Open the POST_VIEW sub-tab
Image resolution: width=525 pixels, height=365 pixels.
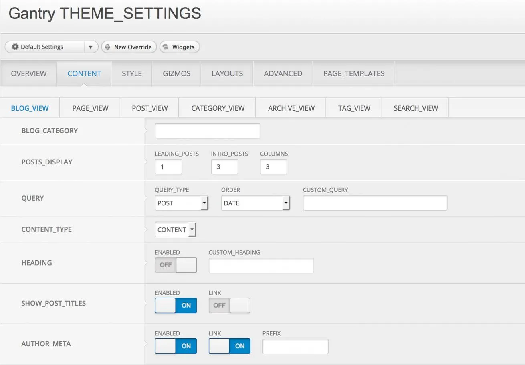(150, 108)
